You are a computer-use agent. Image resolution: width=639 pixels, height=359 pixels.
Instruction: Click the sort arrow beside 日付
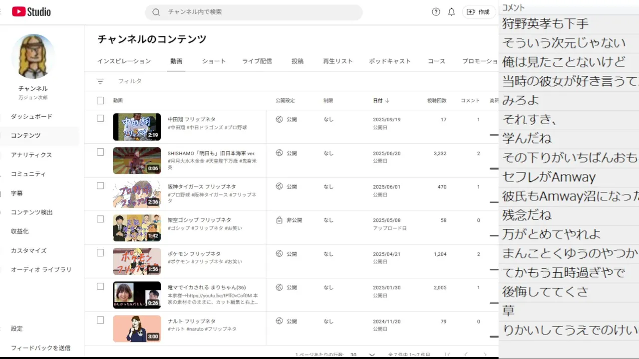pyautogui.click(x=387, y=101)
